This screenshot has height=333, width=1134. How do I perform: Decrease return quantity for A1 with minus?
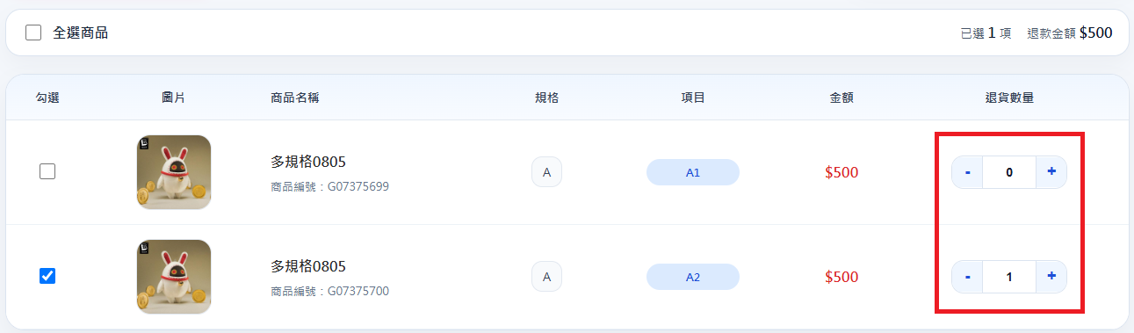coord(967,172)
